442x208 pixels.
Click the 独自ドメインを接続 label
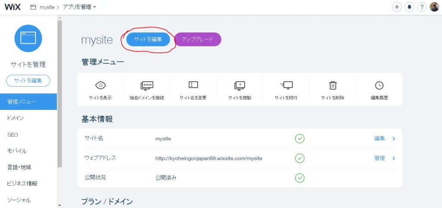(147, 98)
